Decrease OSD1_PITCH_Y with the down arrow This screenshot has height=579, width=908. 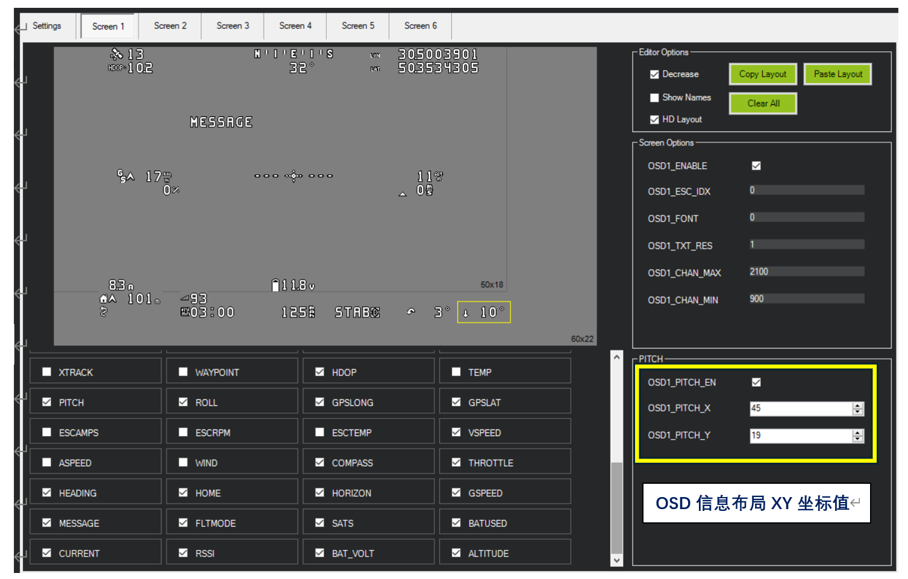[x=857, y=439]
